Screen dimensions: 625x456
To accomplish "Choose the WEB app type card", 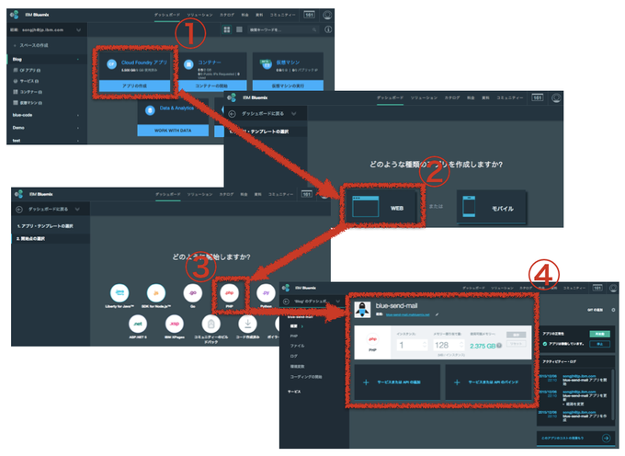I will click(x=381, y=207).
